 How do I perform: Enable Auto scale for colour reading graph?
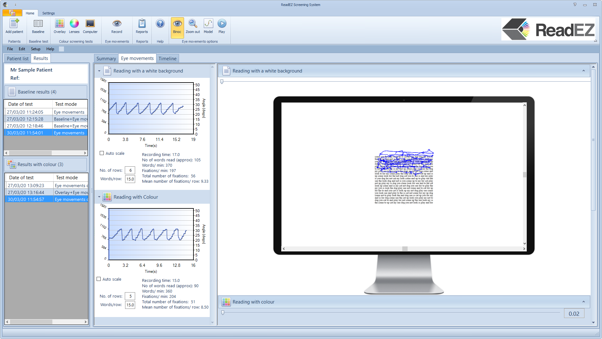(99, 279)
